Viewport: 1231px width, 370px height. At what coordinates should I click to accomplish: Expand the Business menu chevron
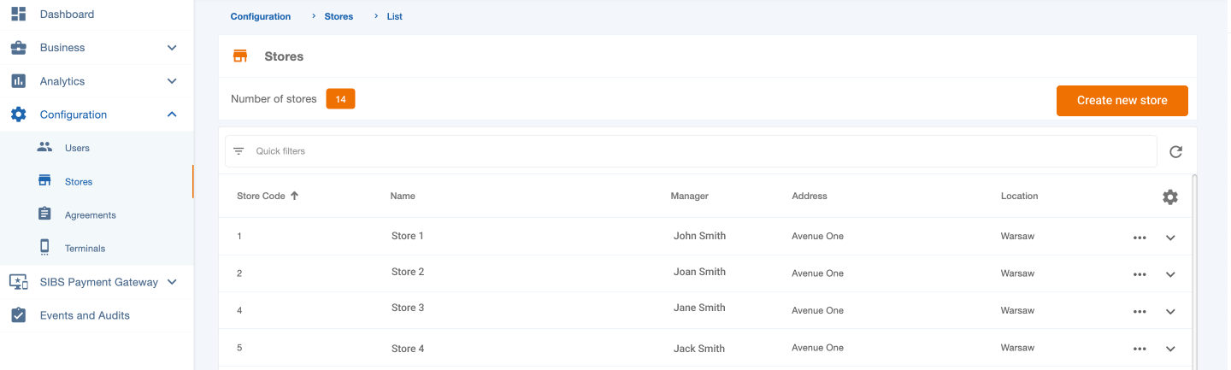click(x=172, y=48)
